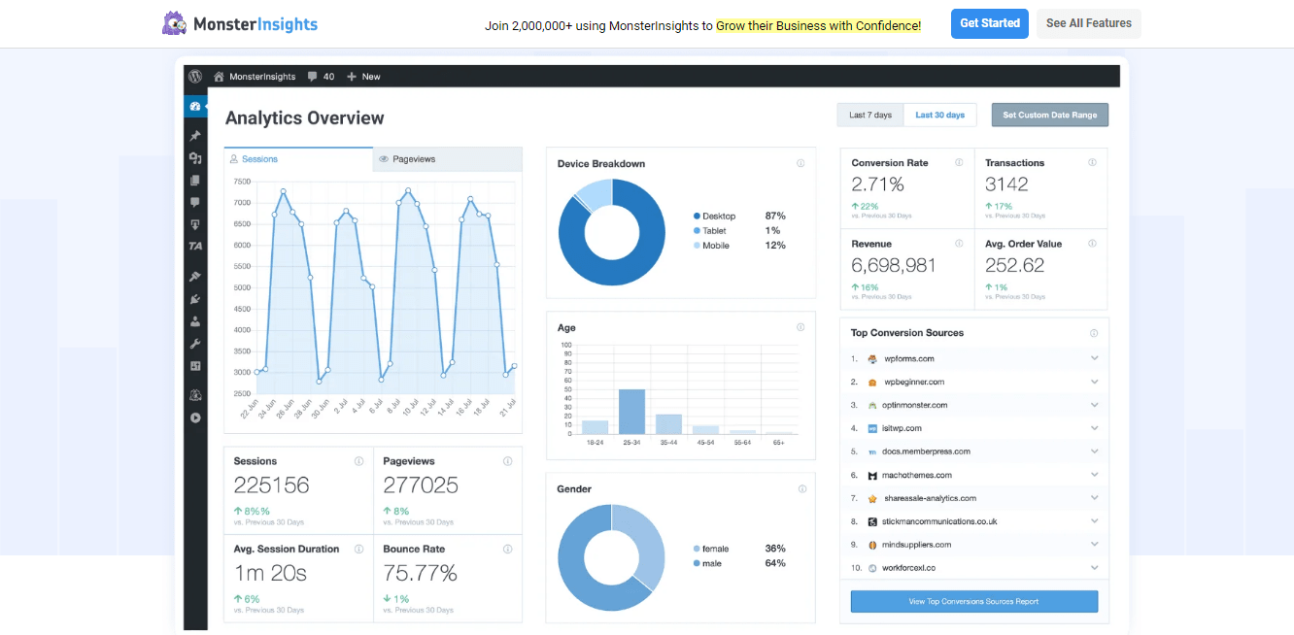Click the Mobile legend color dot
Viewport: 1294px width, 635px height.
(697, 246)
